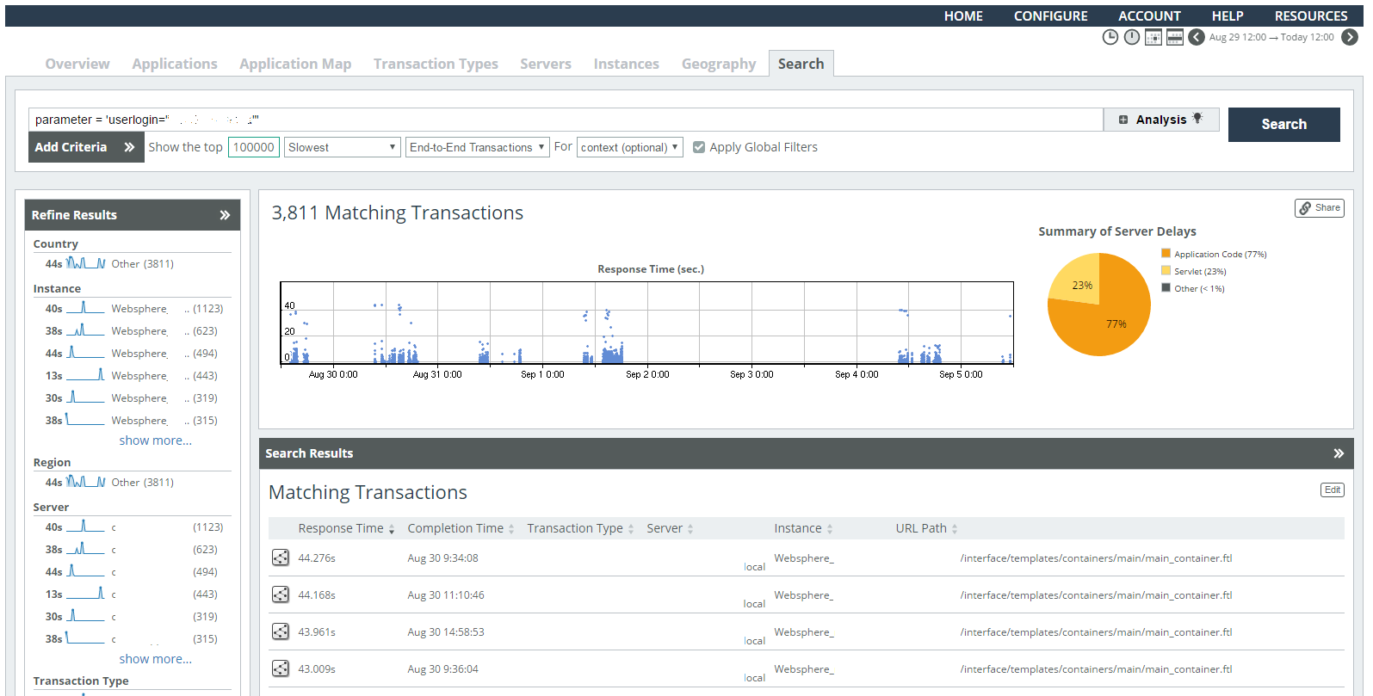Click the Share link icon button
Screen dimensions: 1373x696
(1319, 207)
